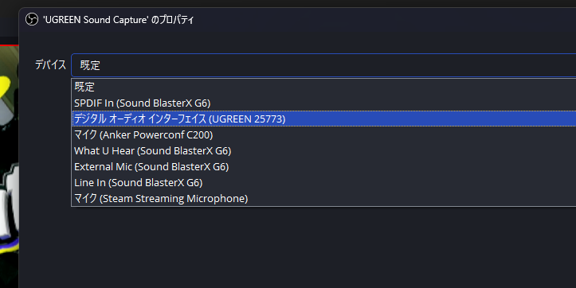The height and width of the screenshot is (288, 576).
Task: Click the red line above the preview image
Action: (10, 45)
